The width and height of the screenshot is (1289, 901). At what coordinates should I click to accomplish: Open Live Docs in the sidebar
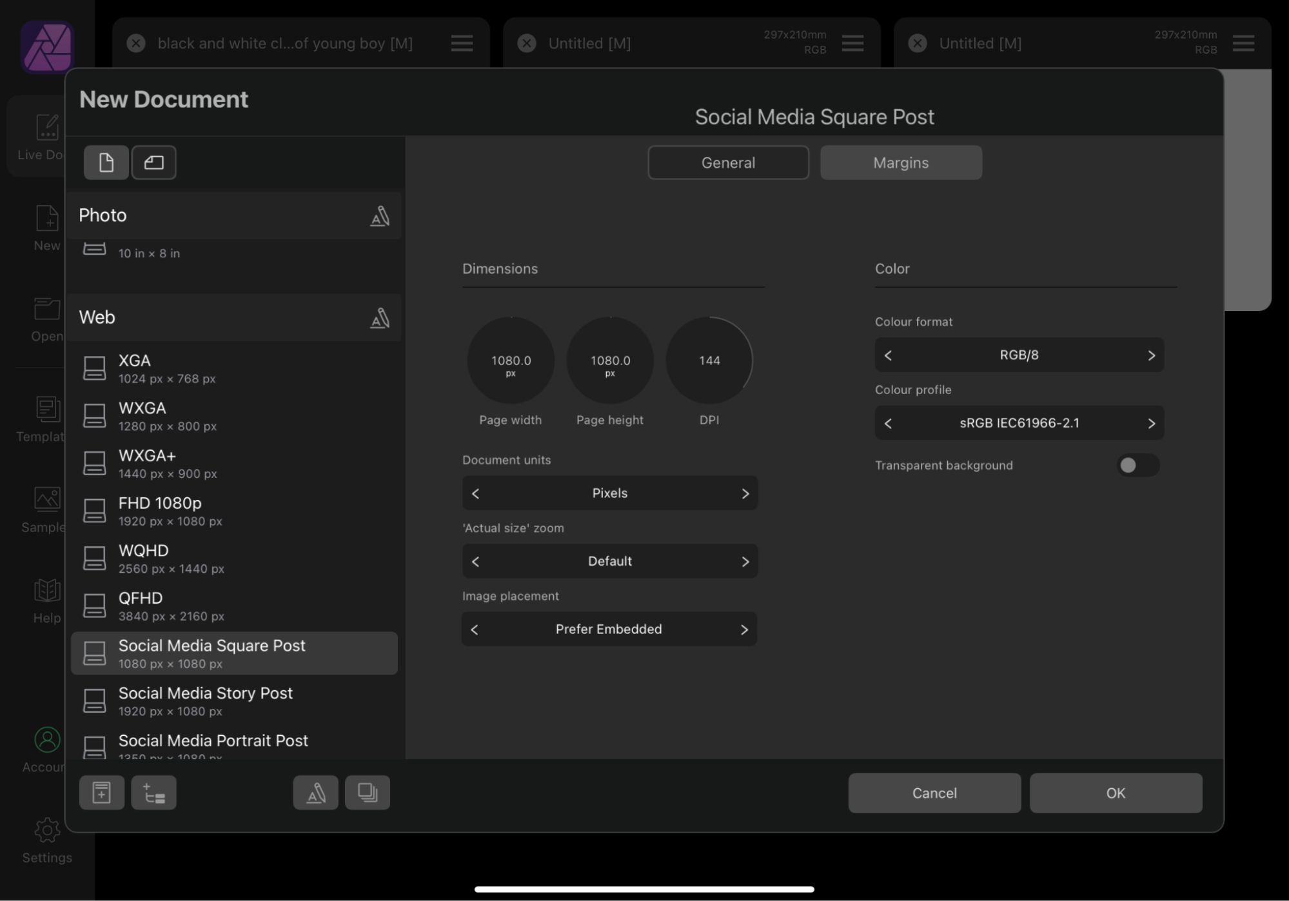[40, 137]
